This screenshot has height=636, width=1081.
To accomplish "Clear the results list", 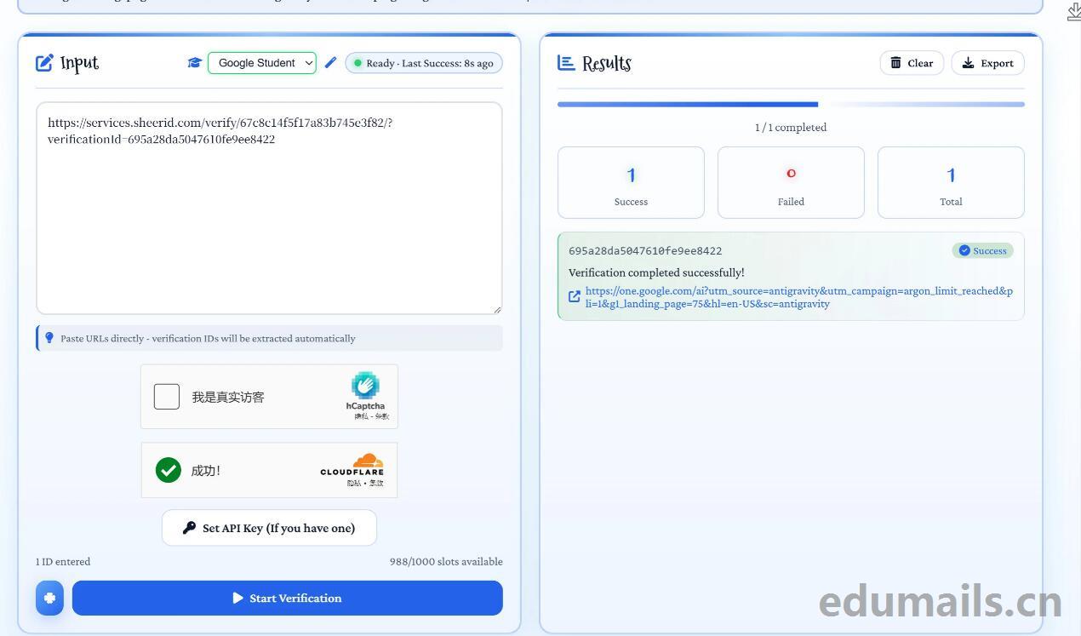I will 912,63.
